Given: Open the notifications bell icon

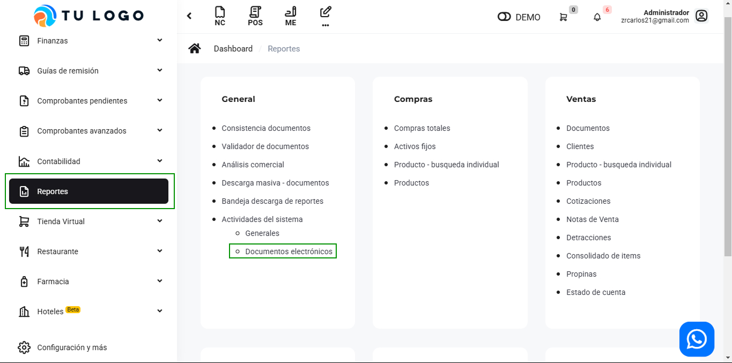Looking at the screenshot, I should (597, 17).
